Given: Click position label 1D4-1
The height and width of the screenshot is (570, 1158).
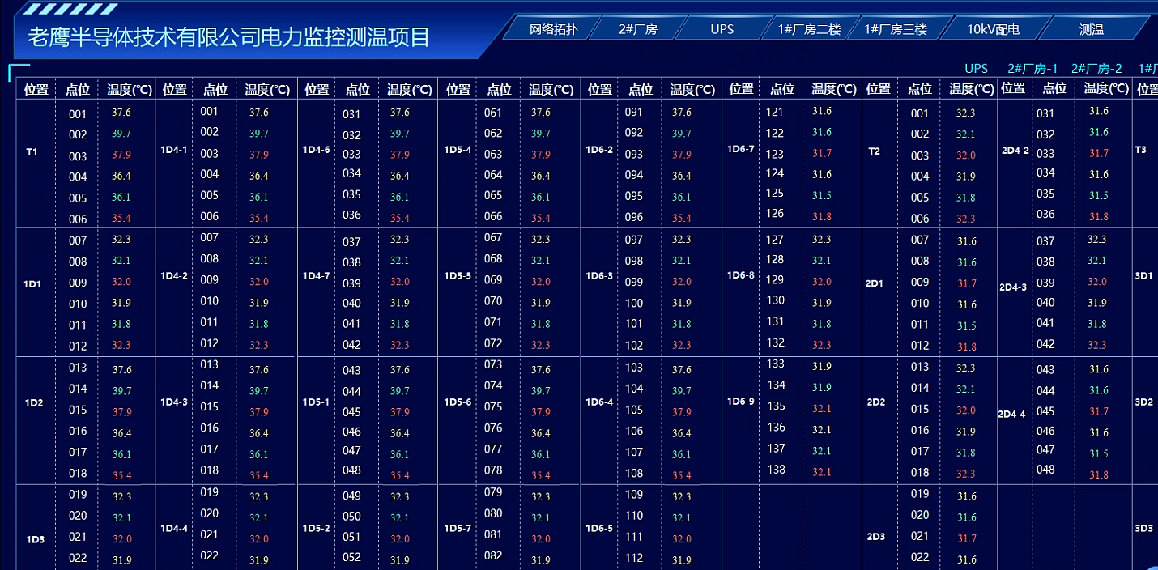Looking at the screenshot, I should click(173, 150).
